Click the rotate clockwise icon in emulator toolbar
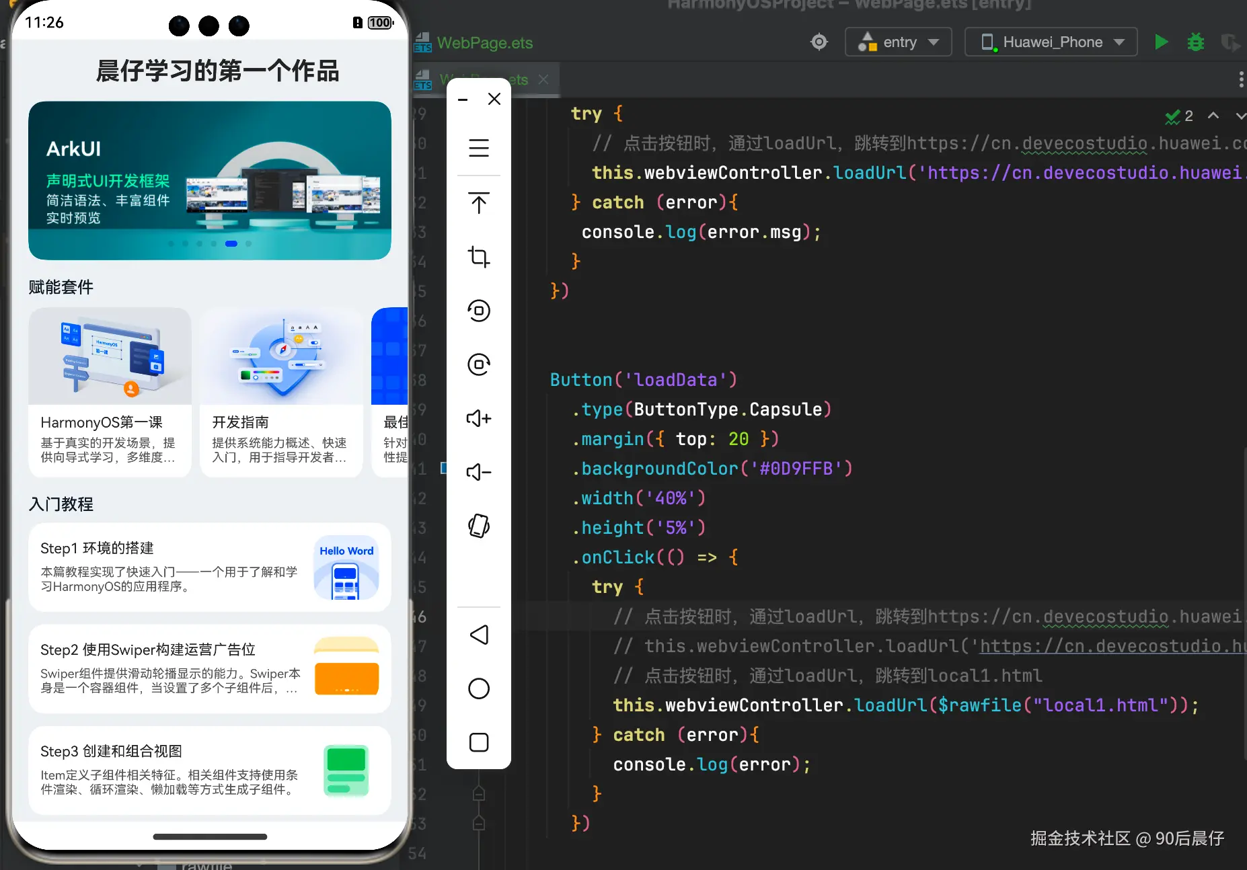The height and width of the screenshot is (870, 1247). [479, 364]
